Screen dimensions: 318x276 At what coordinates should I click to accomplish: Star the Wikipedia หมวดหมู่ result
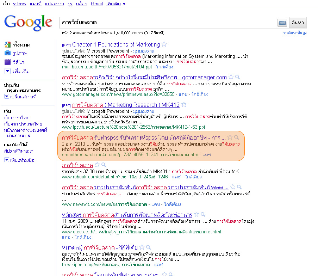(142, 247)
